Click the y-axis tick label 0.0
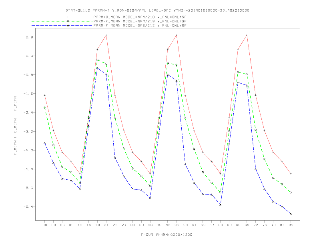This screenshot has height=245, width=317. point(29,56)
